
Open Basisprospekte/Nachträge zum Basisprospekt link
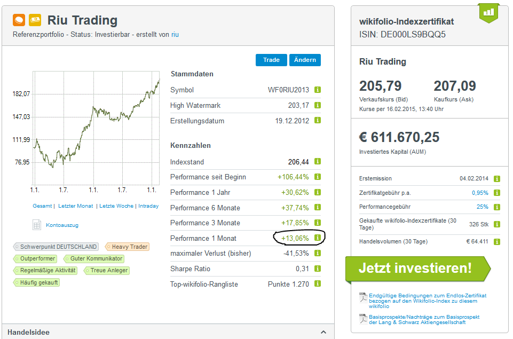[424, 319]
